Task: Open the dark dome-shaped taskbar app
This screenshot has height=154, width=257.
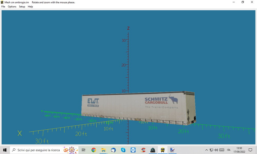Action: pos(153,150)
